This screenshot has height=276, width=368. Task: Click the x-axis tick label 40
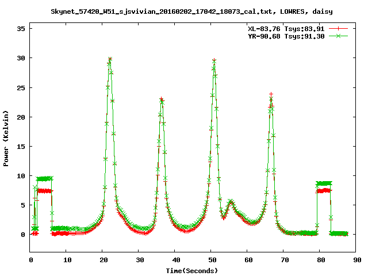tap(176, 260)
